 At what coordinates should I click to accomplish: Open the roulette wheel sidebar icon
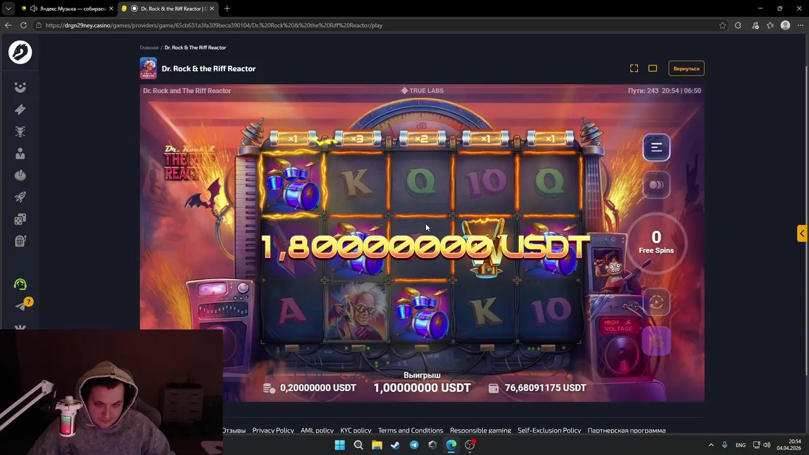[20, 175]
